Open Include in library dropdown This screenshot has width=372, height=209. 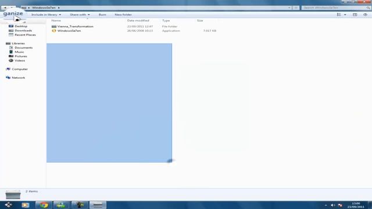(x=46, y=15)
